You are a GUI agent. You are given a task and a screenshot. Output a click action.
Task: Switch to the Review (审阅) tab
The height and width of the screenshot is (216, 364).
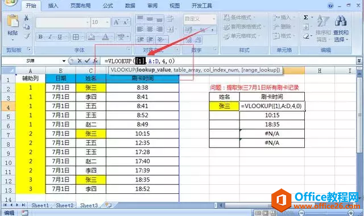click(152, 6)
